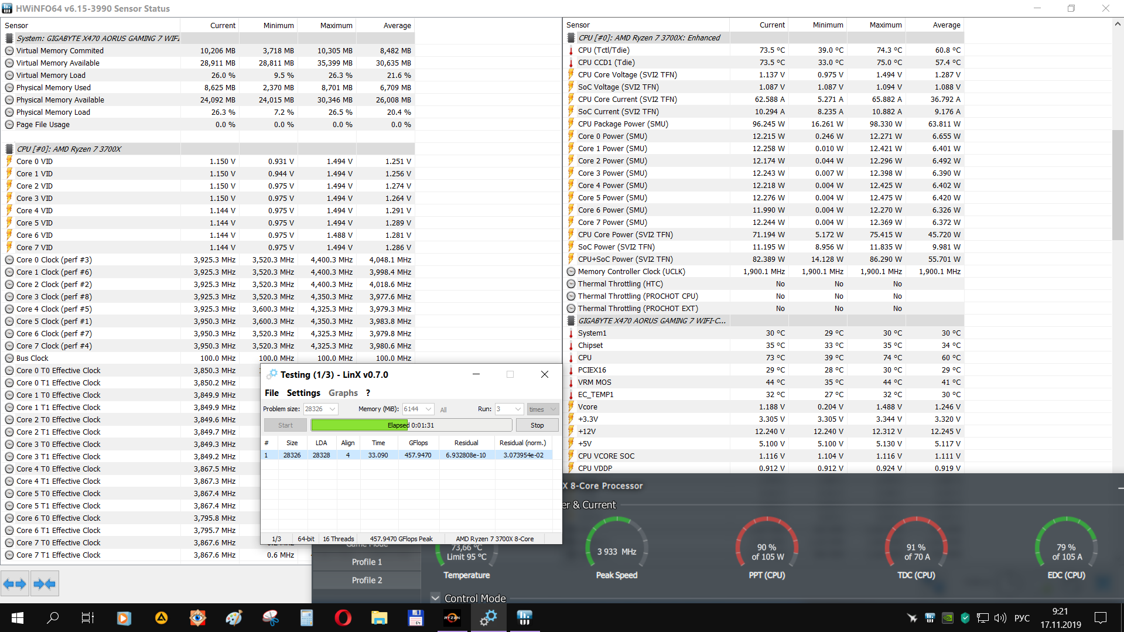Open File Explorer from the taskbar

pyautogui.click(x=379, y=618)
